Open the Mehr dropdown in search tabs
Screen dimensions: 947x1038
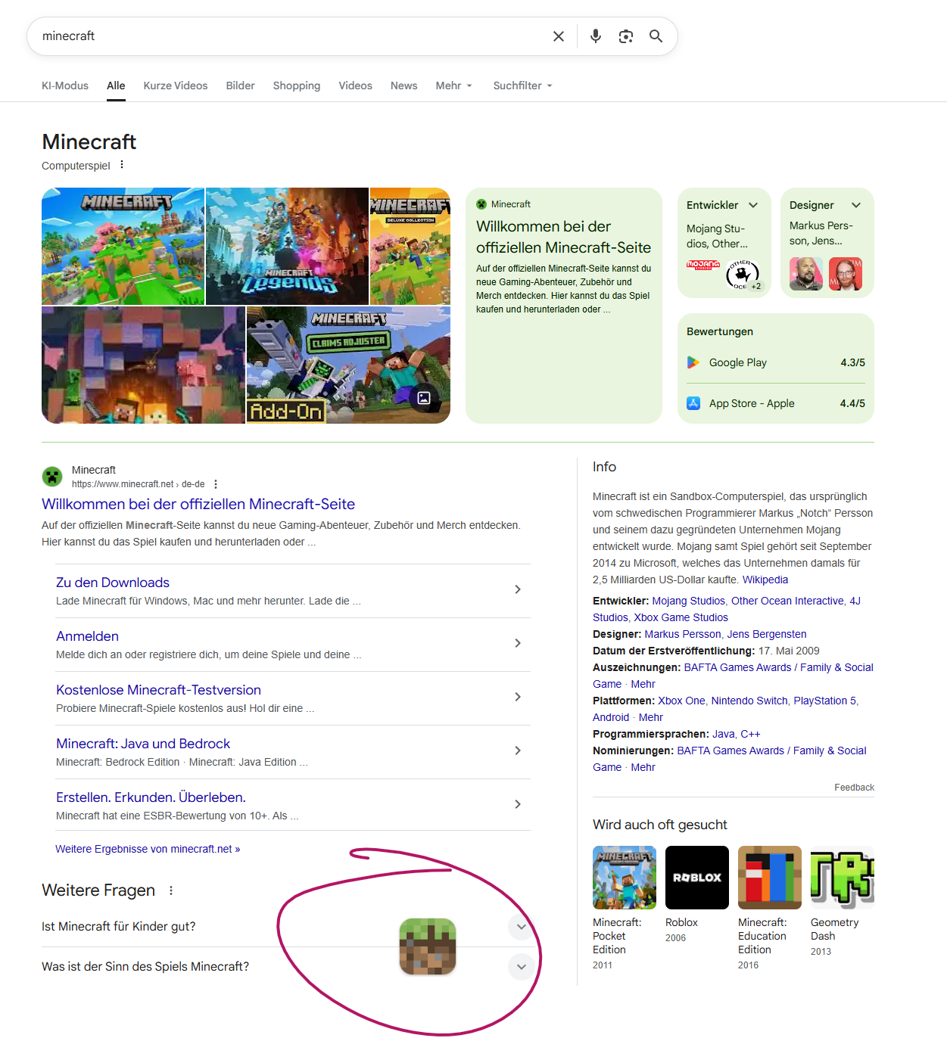coord(453,85)
